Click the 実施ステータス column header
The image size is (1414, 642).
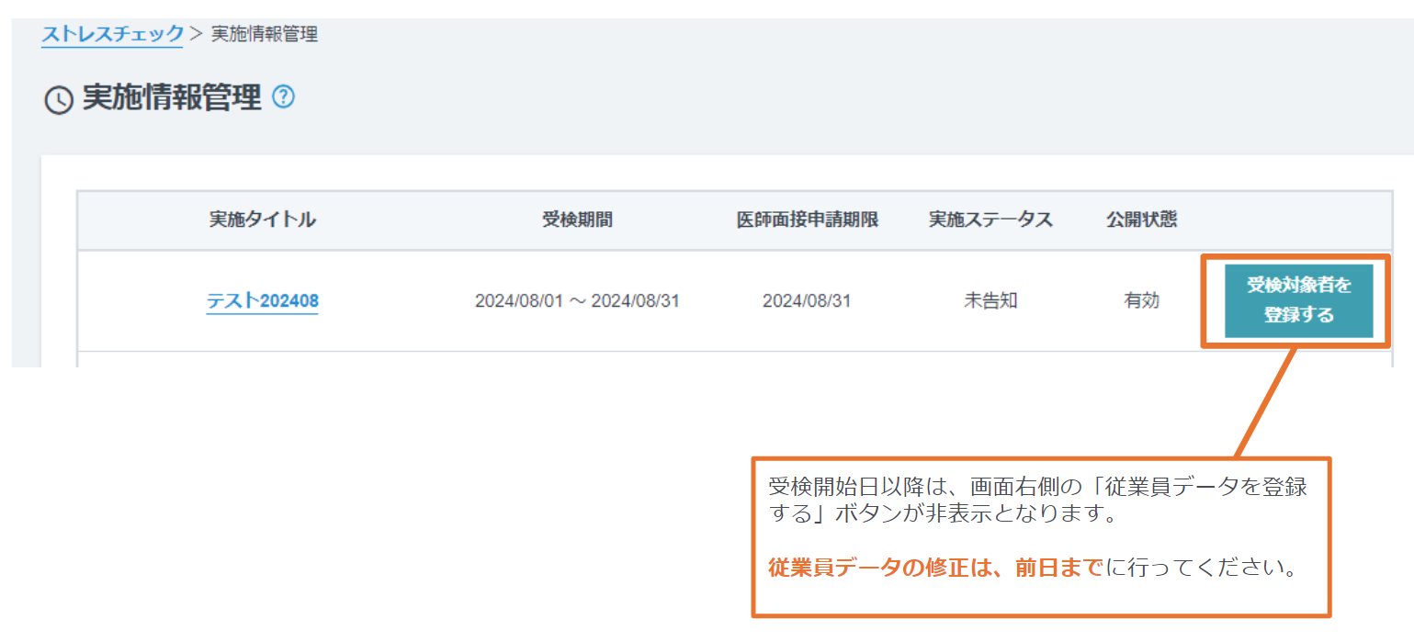[990, 220]
